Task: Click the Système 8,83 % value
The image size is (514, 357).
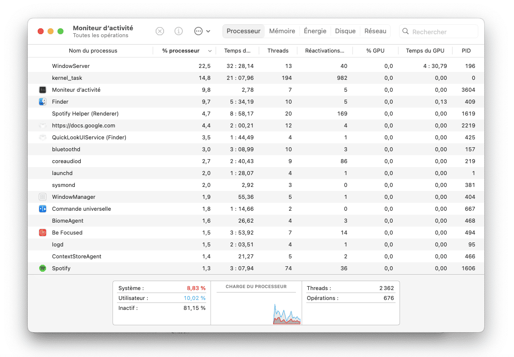Action: [x=196, y=288]
